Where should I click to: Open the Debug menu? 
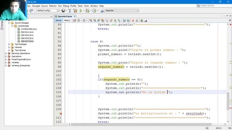click(x=66, y=6)
